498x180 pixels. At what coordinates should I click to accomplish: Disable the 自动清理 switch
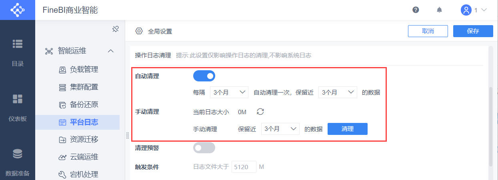pos(204,76)
